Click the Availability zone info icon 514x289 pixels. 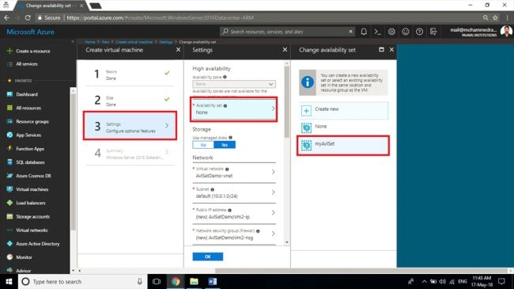click(x=225, y=77)
